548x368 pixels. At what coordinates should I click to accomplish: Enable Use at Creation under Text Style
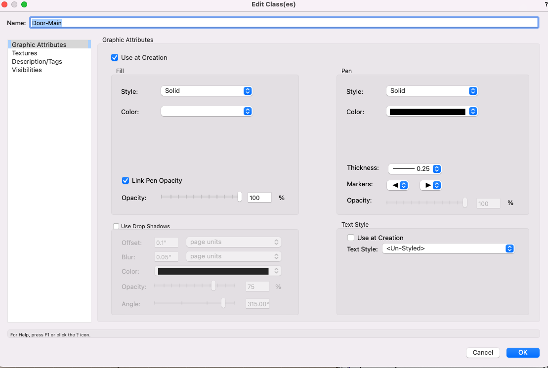click(351, 238)
